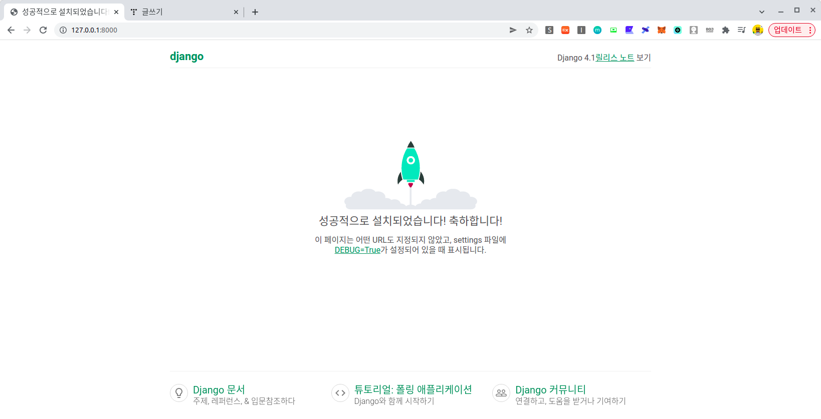Open the dark gray I extension
This screenshot has width=821, height=419.
click(x=581, y=30)
